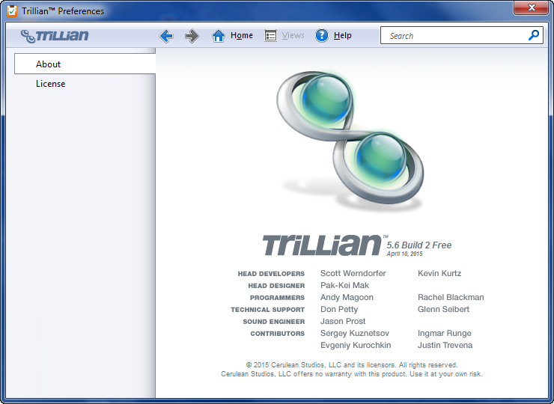Click the CONTRIBUTORS heading
The height and width of the screenshot is (404, 554).
point(277,334)
